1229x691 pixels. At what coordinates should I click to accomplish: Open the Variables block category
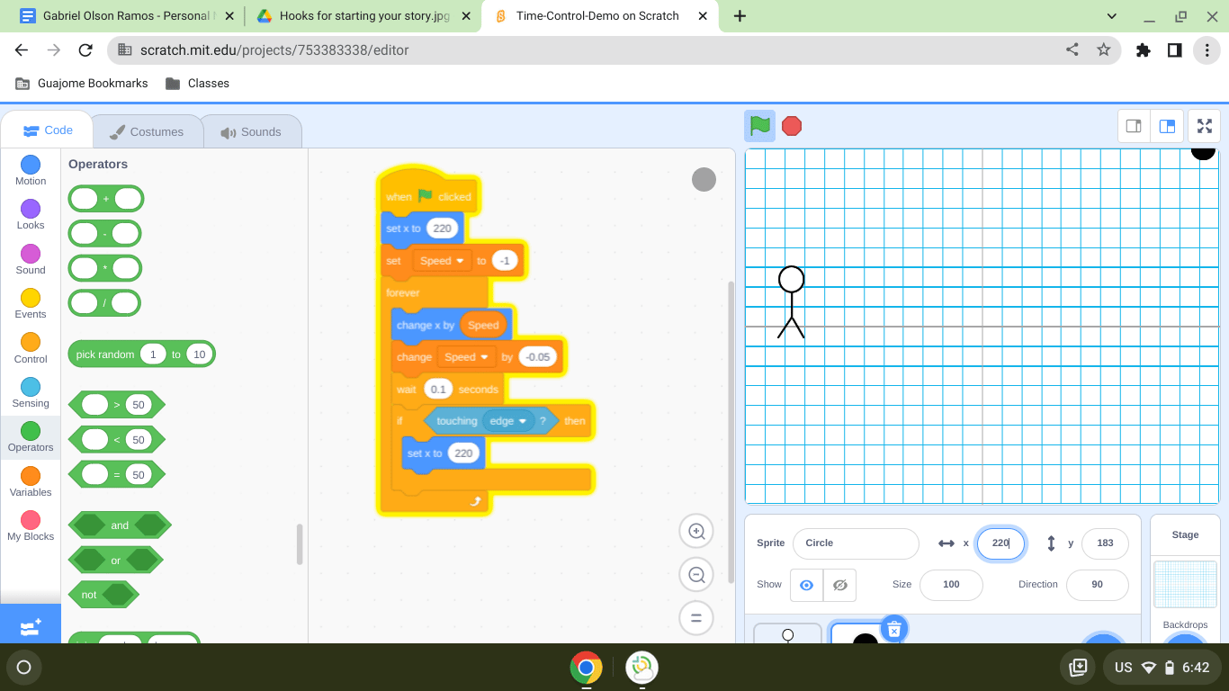point(31,481)
